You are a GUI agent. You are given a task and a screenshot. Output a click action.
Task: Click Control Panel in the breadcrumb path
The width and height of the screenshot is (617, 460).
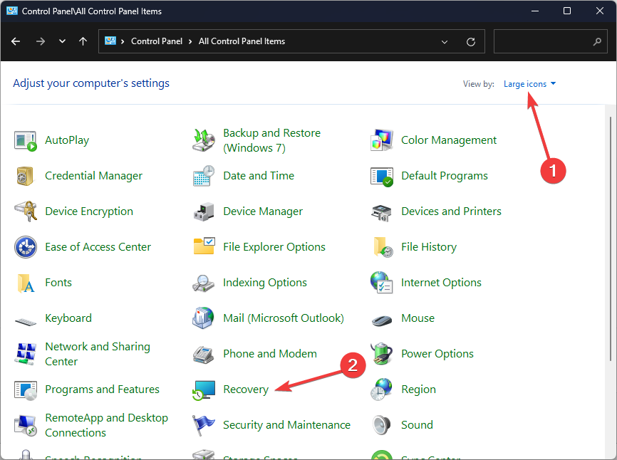pos(156,41)
